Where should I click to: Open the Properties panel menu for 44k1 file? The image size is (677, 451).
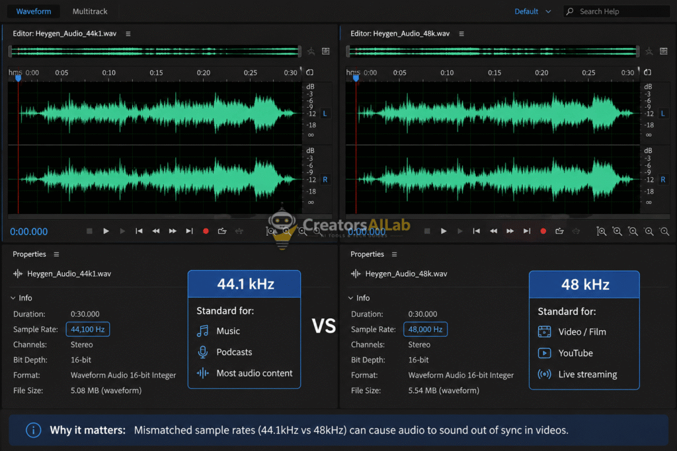coord(56,254)
